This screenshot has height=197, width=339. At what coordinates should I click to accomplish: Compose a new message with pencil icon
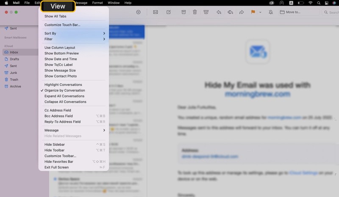pos(169,12)
